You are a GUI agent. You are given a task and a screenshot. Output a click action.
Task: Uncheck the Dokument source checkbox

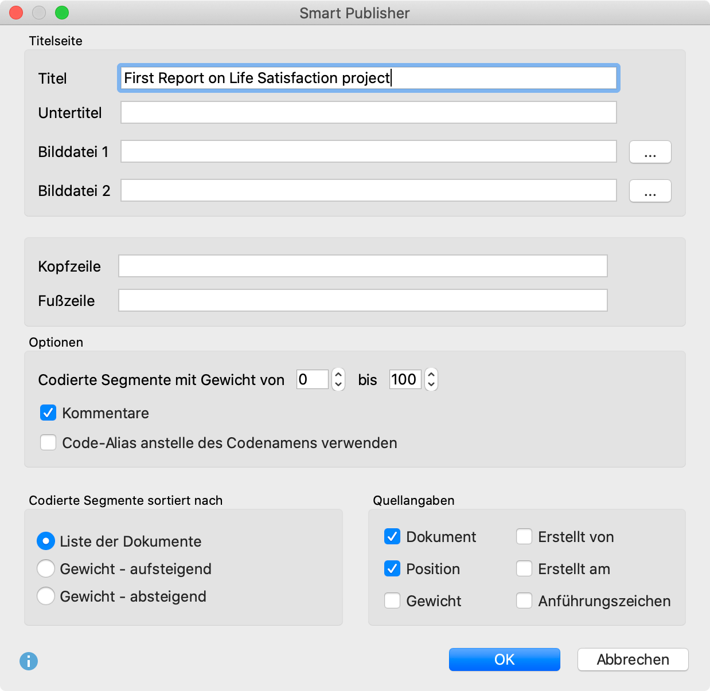point(392,536)
